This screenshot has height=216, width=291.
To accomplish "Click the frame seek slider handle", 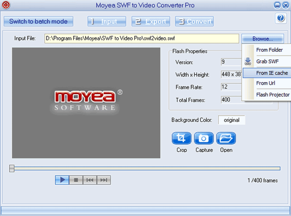I will (12, 169).
